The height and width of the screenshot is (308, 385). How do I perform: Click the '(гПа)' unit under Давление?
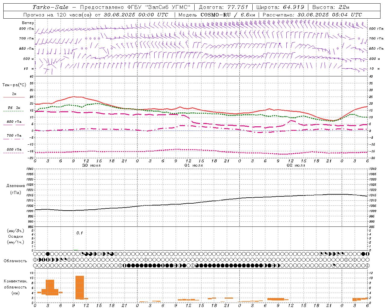[x=16, y=192]
